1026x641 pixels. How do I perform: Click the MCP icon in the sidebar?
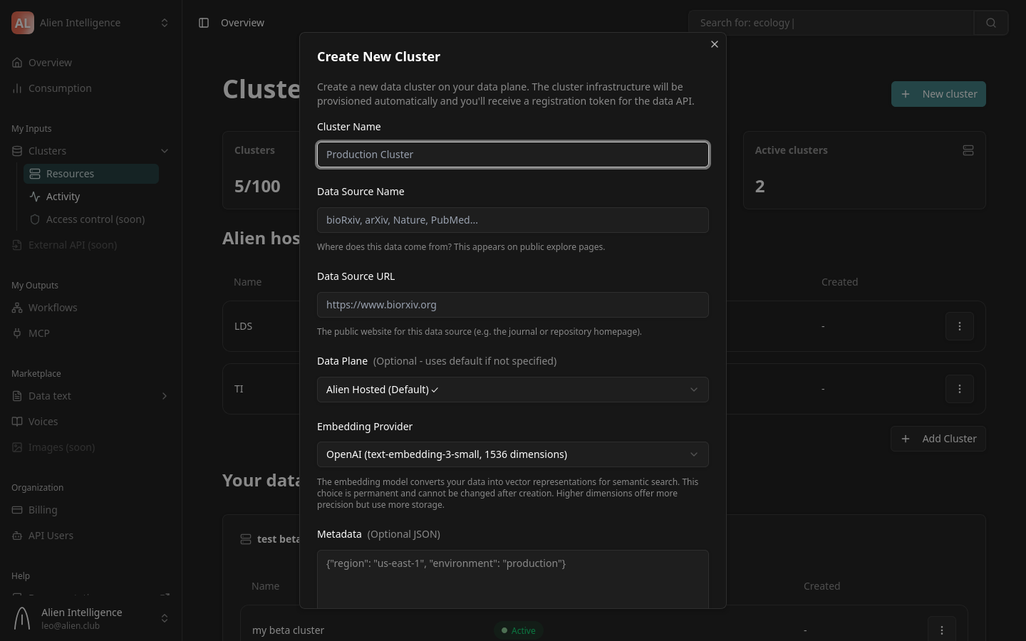17,333
